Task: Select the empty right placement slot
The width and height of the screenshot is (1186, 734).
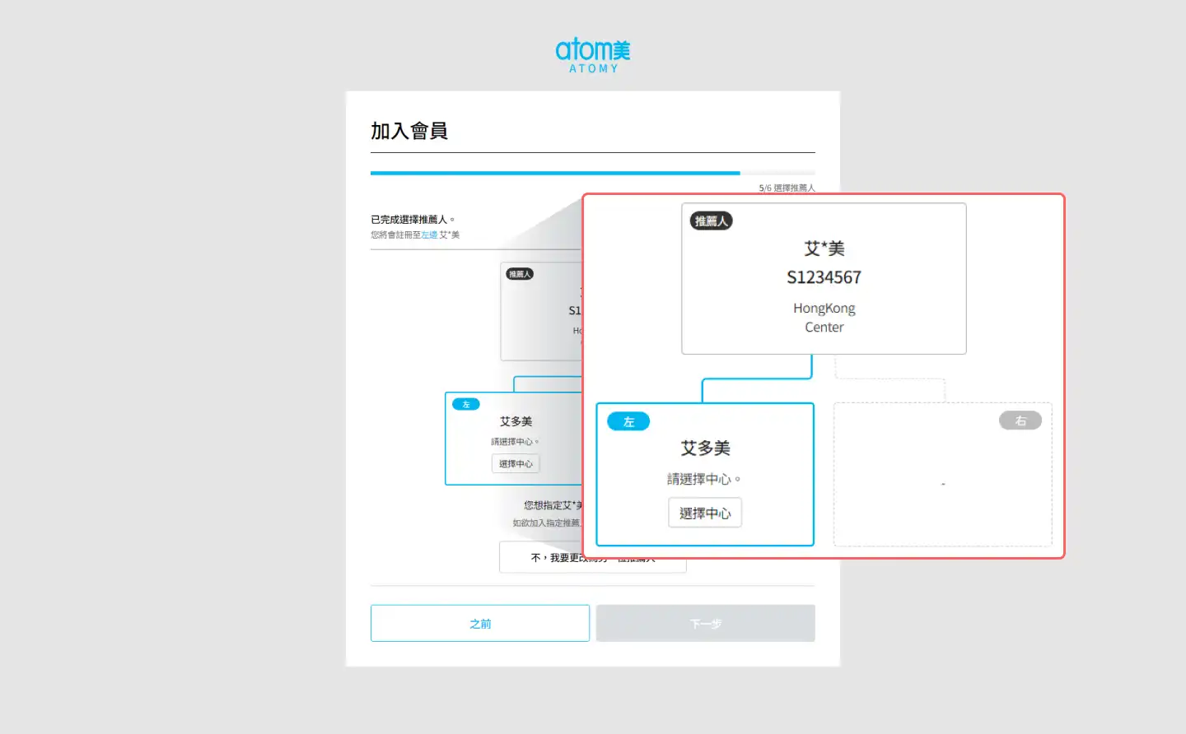Action: pyautogui.click(x=942, y=484)
